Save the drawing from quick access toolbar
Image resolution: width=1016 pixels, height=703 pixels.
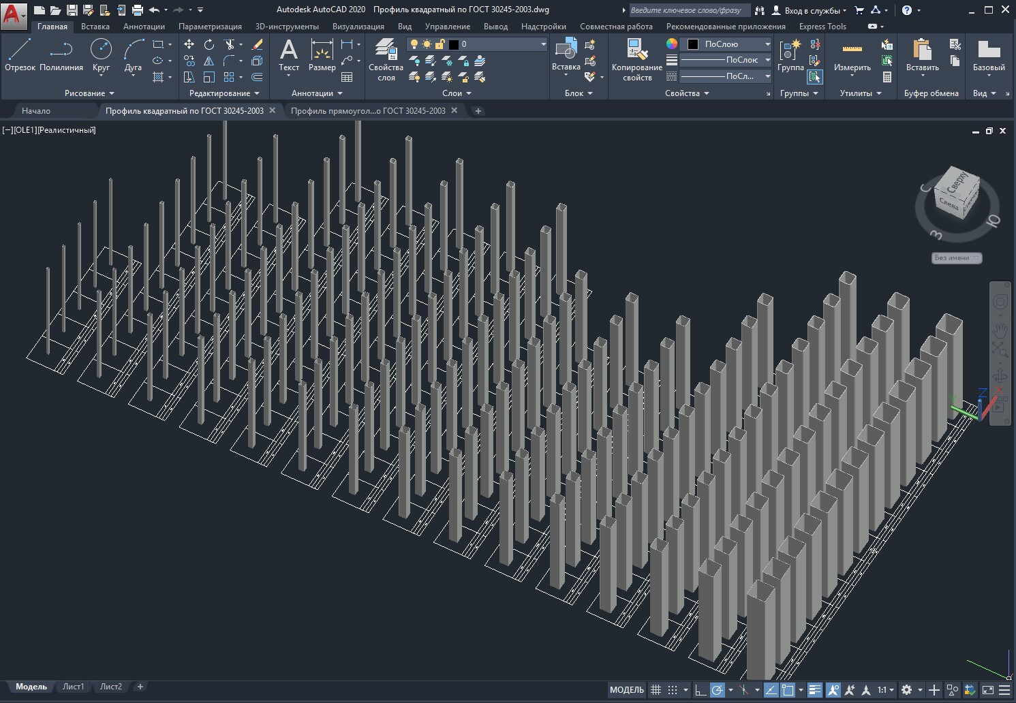72,10
